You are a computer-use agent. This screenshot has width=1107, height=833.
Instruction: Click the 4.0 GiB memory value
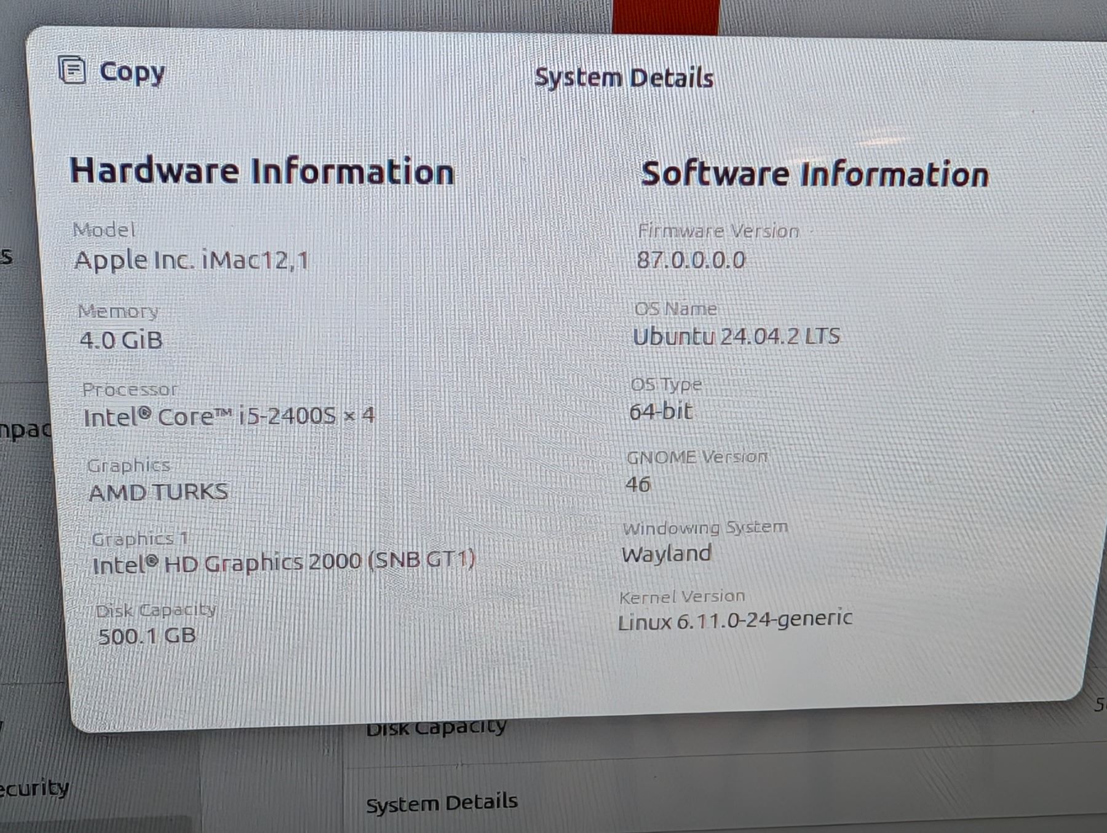click(121, 340)
